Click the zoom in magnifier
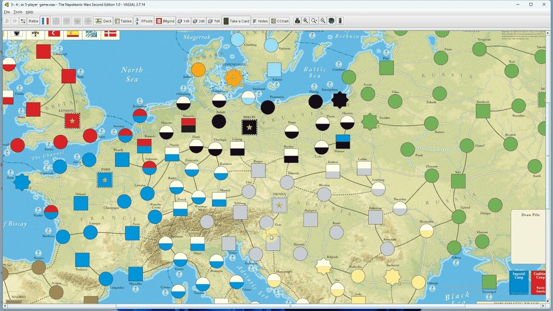Viewport: 553px width, 311px height. coord(305,21)
